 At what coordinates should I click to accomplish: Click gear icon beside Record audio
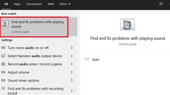point(3,64)
